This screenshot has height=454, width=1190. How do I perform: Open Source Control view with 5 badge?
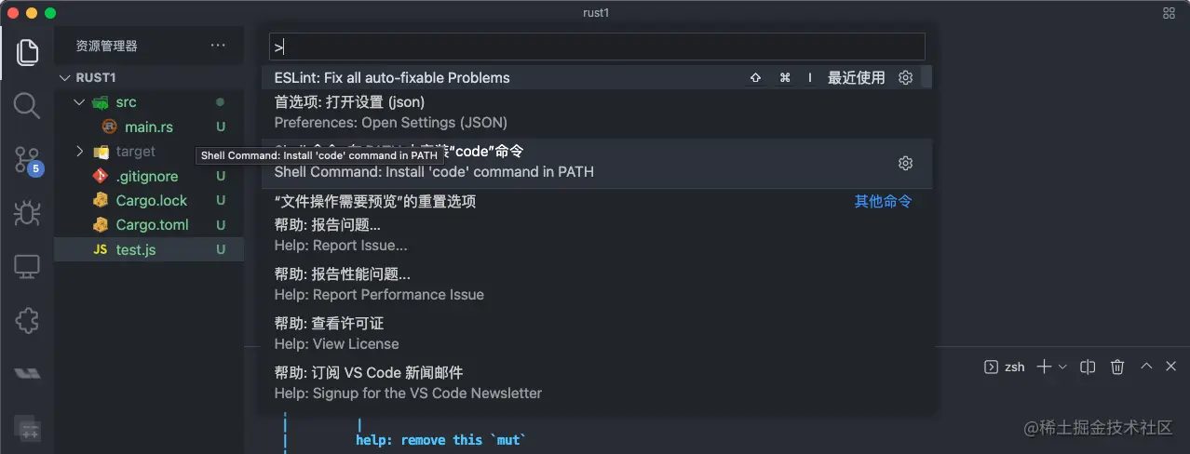pos(27,159)
